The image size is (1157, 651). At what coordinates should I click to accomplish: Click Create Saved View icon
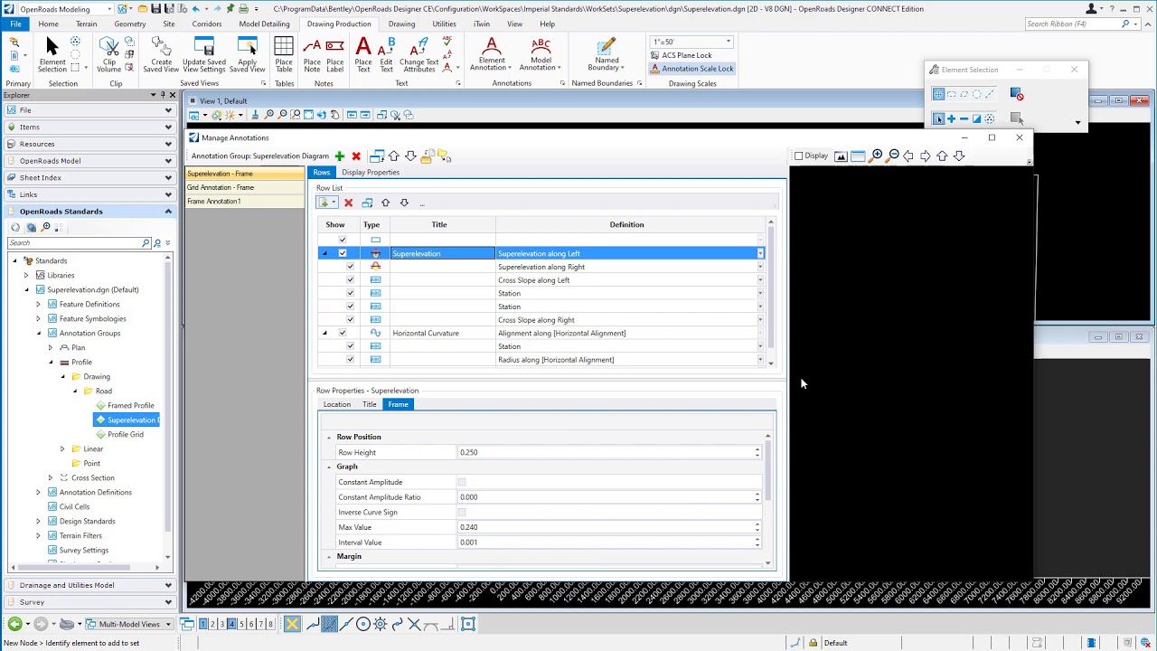161,55
